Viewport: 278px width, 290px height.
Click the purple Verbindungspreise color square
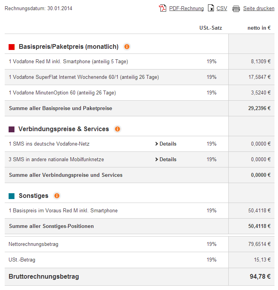[x=12, y=129]
